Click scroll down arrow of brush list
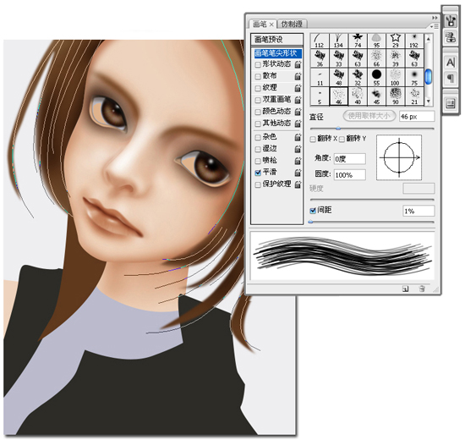The height and width of the screenshot is (440, 465). click(x=429, y=102)
